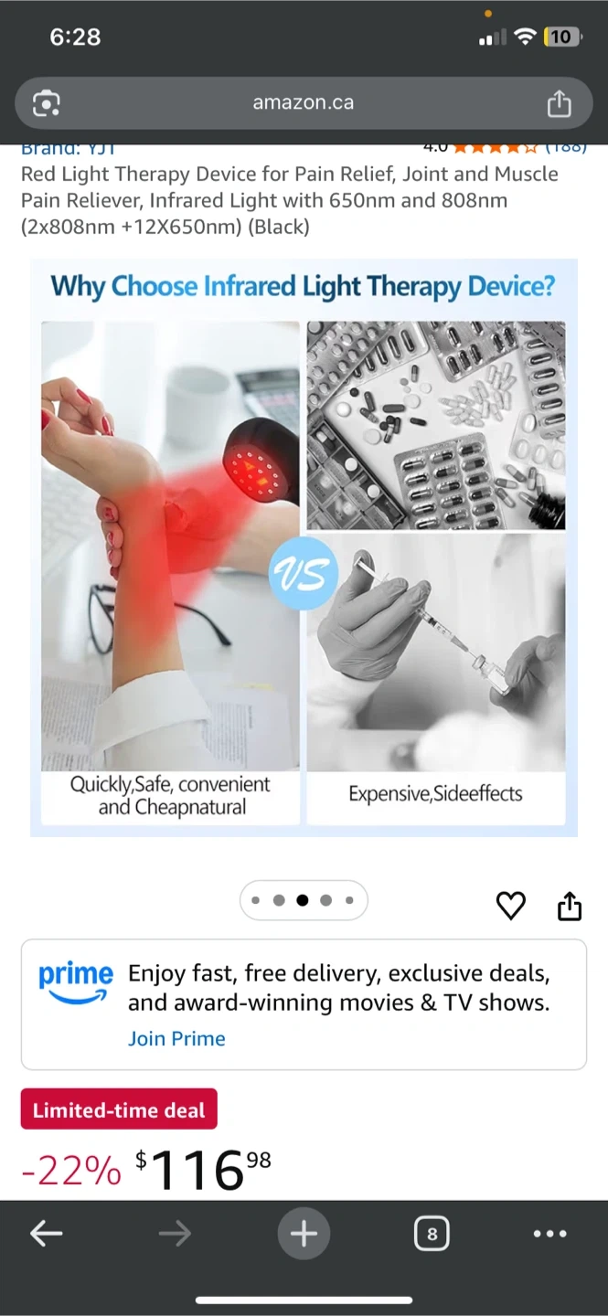Select the first image carousel dot
608x1316 pixels.
tap(255, 900)
